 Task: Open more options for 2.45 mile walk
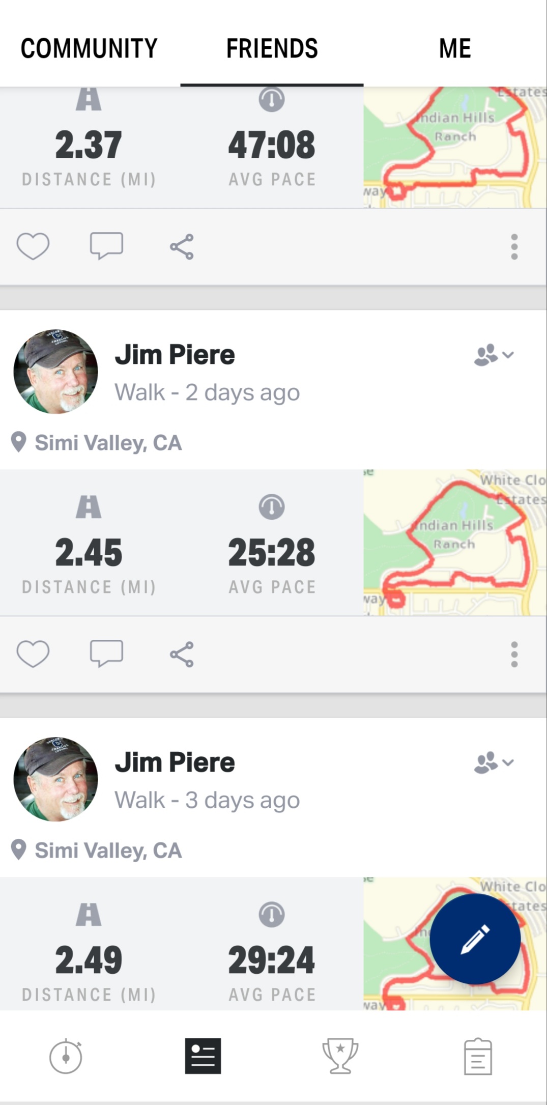[x=514, y=654]
